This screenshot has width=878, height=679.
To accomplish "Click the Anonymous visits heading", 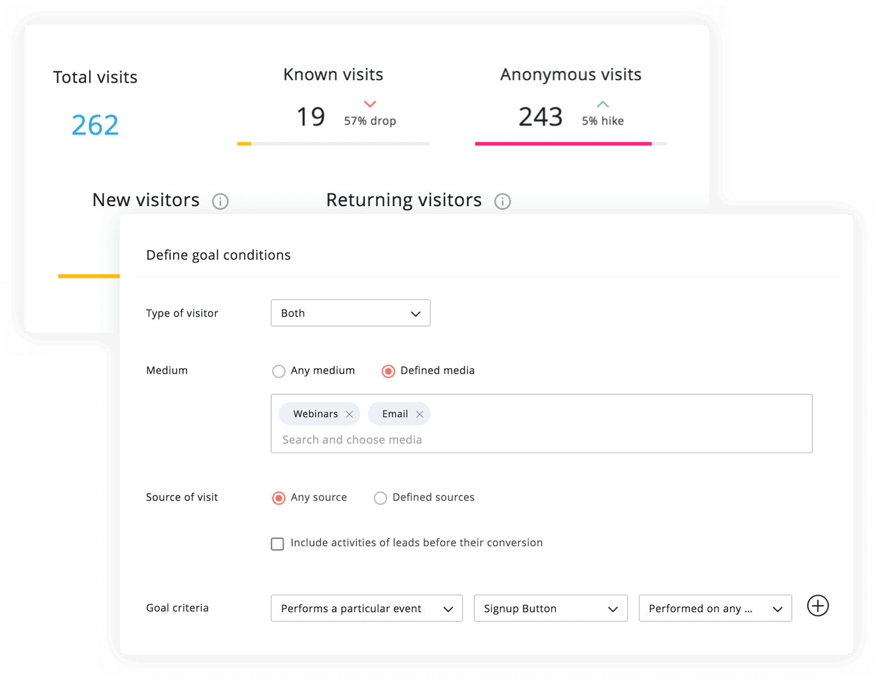I will 571,75.
